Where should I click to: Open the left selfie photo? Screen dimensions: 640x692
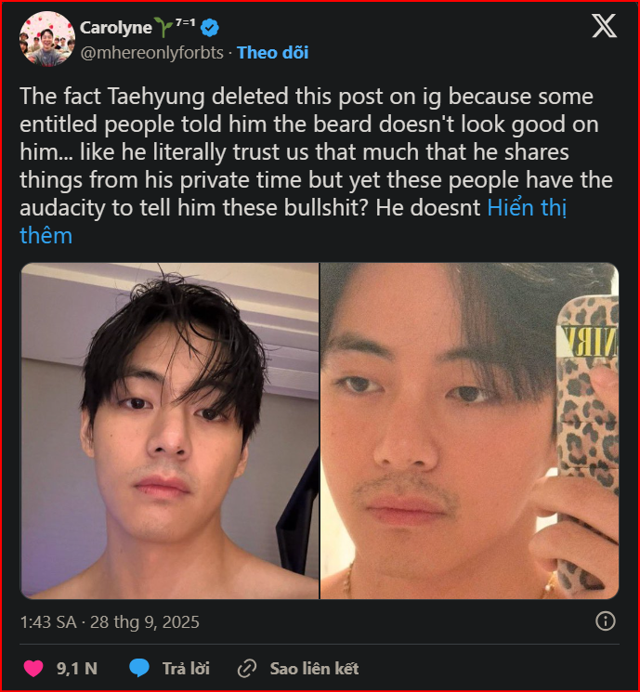click(x=170, y=431)
